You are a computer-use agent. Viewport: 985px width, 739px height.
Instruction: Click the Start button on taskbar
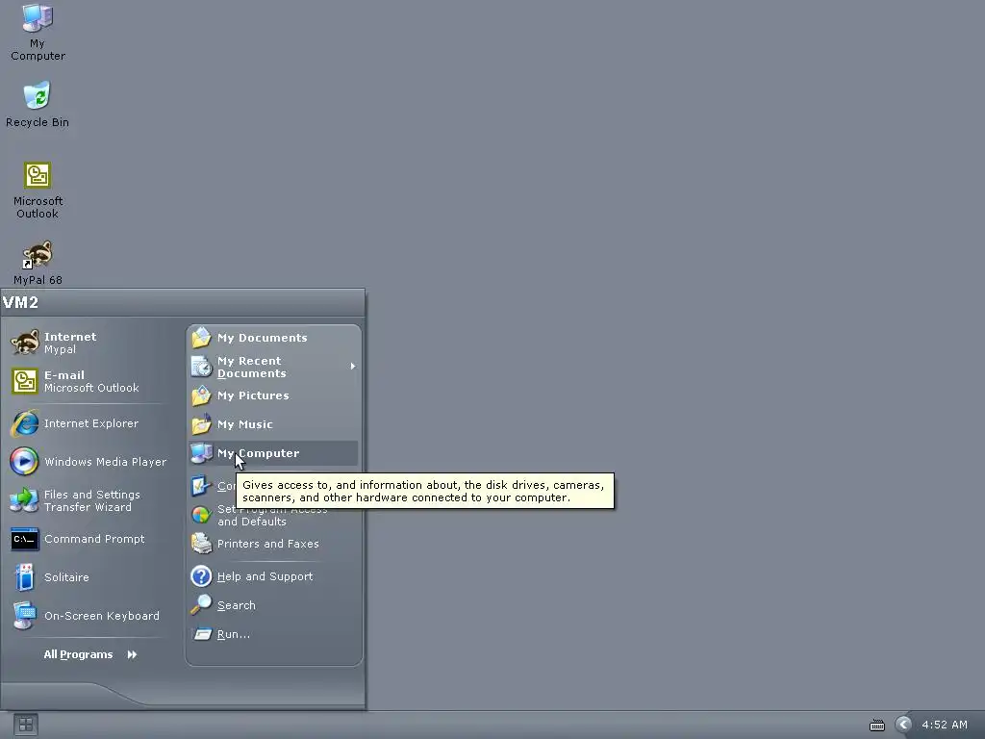coord(26,726)
